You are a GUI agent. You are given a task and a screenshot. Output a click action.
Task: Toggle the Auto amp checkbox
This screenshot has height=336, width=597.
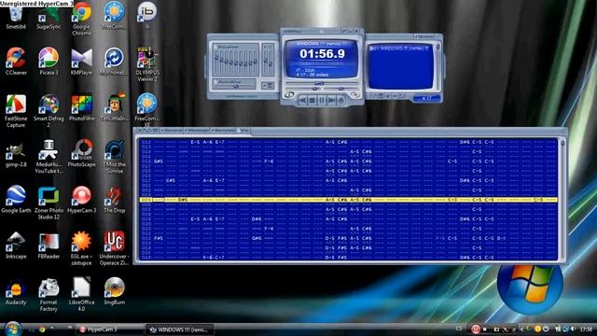tap(215, 82)
